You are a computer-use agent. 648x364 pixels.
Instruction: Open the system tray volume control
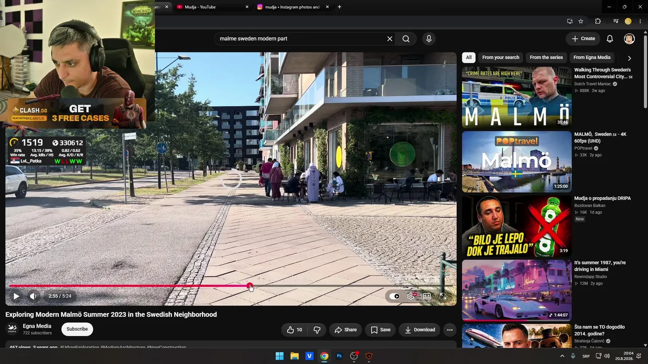tap(606, 356)
